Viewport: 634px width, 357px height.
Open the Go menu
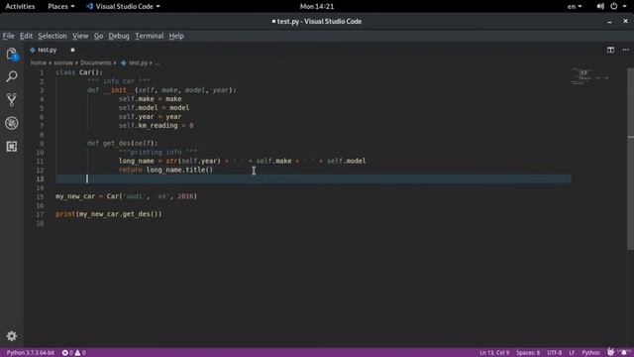98,36
